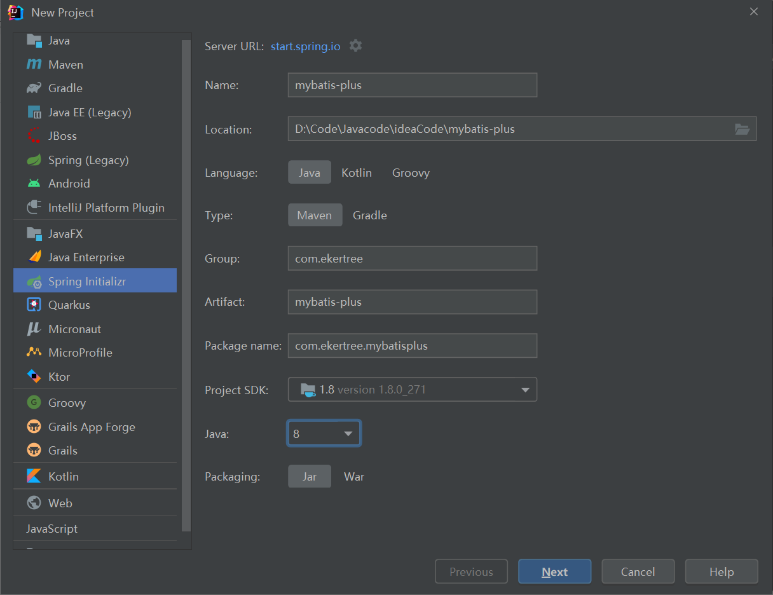Click the Cancel button
Image resolution: width=773 pixels, height=595 pixels.
(638, 571)
